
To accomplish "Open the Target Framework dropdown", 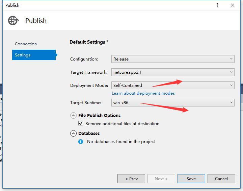I will tap(173, 72).
